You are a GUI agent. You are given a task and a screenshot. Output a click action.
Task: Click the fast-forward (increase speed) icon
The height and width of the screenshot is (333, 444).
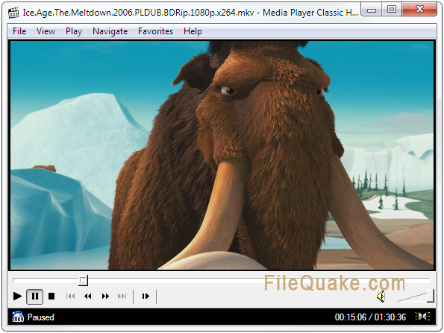point(105,296)
